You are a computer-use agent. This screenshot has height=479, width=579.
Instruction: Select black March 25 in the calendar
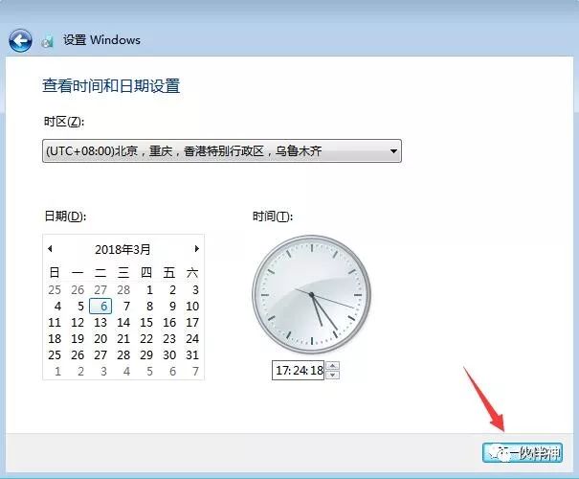click(55, 354)
